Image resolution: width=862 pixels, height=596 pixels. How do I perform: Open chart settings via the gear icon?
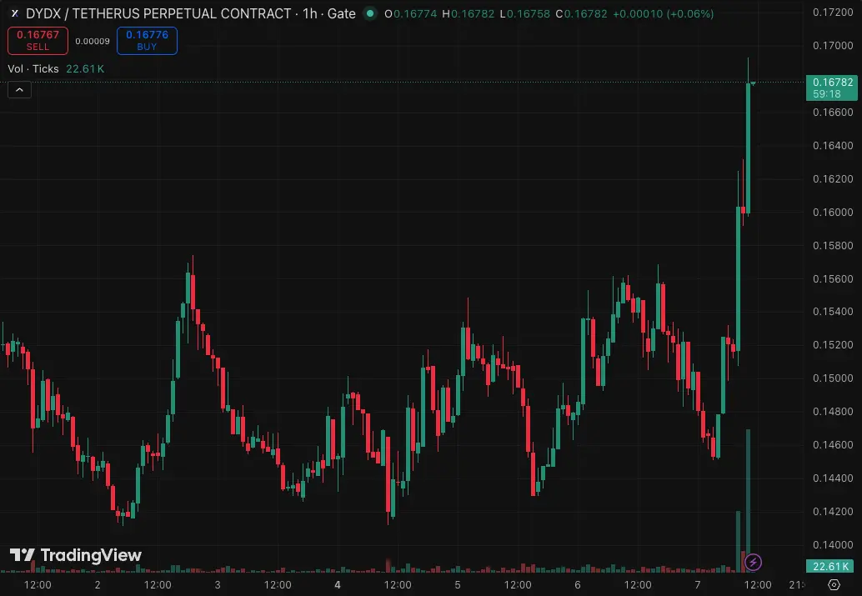point(834,584)
